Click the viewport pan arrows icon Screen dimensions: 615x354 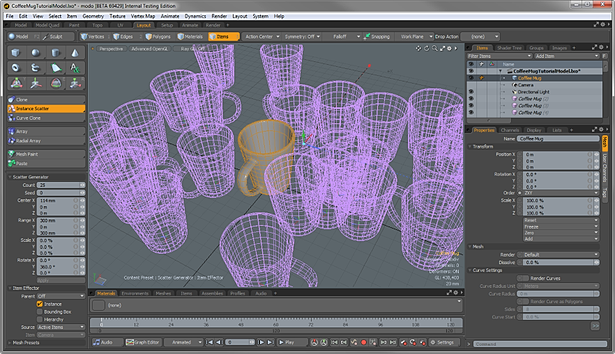pos(418,48)
